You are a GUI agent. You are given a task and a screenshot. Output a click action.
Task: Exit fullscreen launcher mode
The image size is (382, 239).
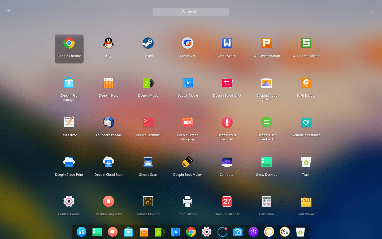coord(374,11)
